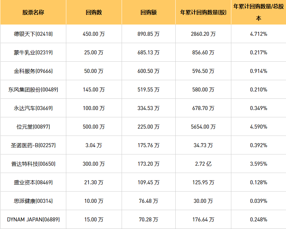
Task: Select the 2.72 亿 cumulative quantity cell
Action: (x=203, y=164)
